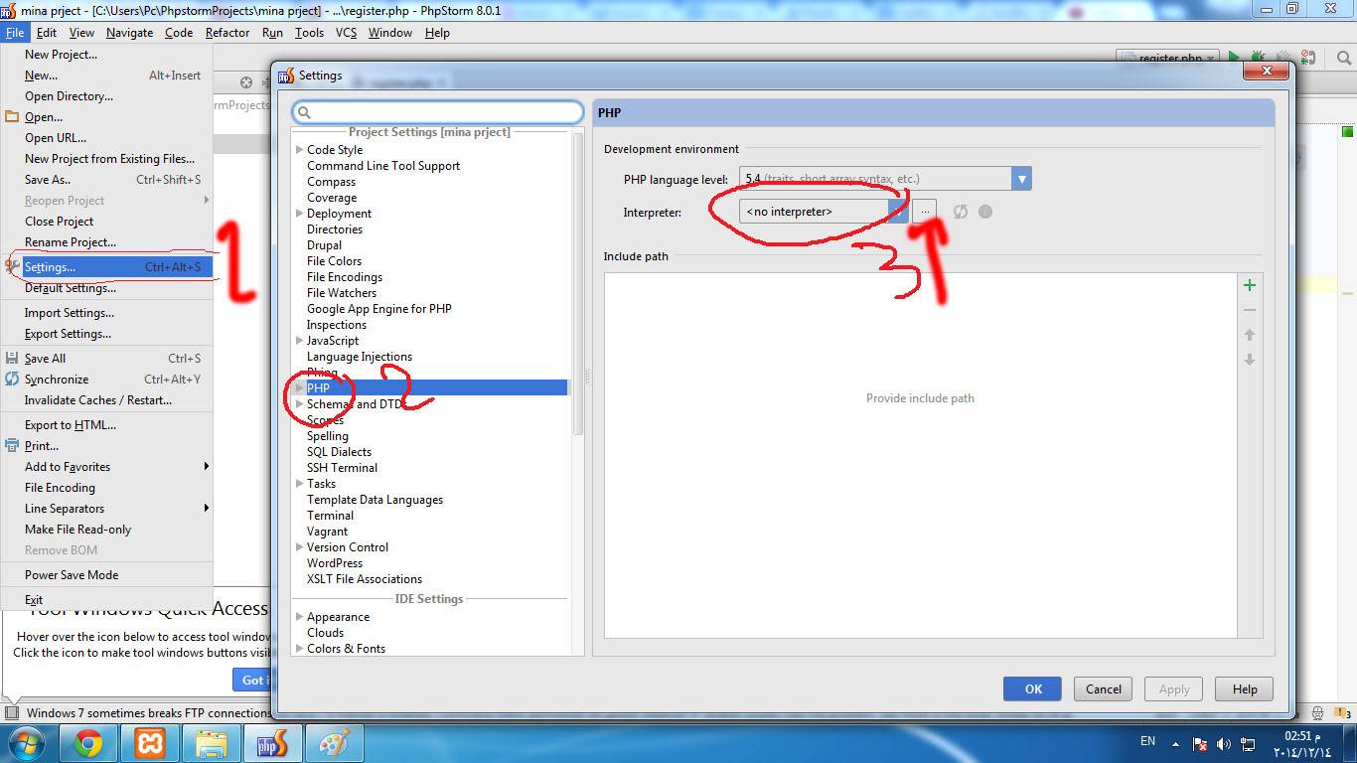Click the Save All disk icon
The width and height of the screenshot is (1357, 763).
tap(12, 359)
